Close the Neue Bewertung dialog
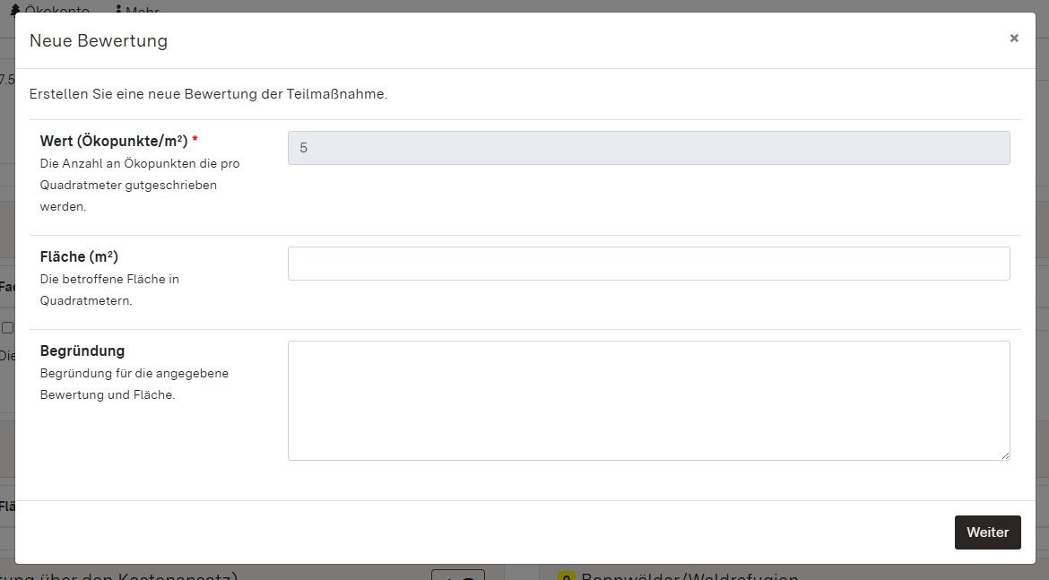The image size is (1049, 580). [1014, 38]
